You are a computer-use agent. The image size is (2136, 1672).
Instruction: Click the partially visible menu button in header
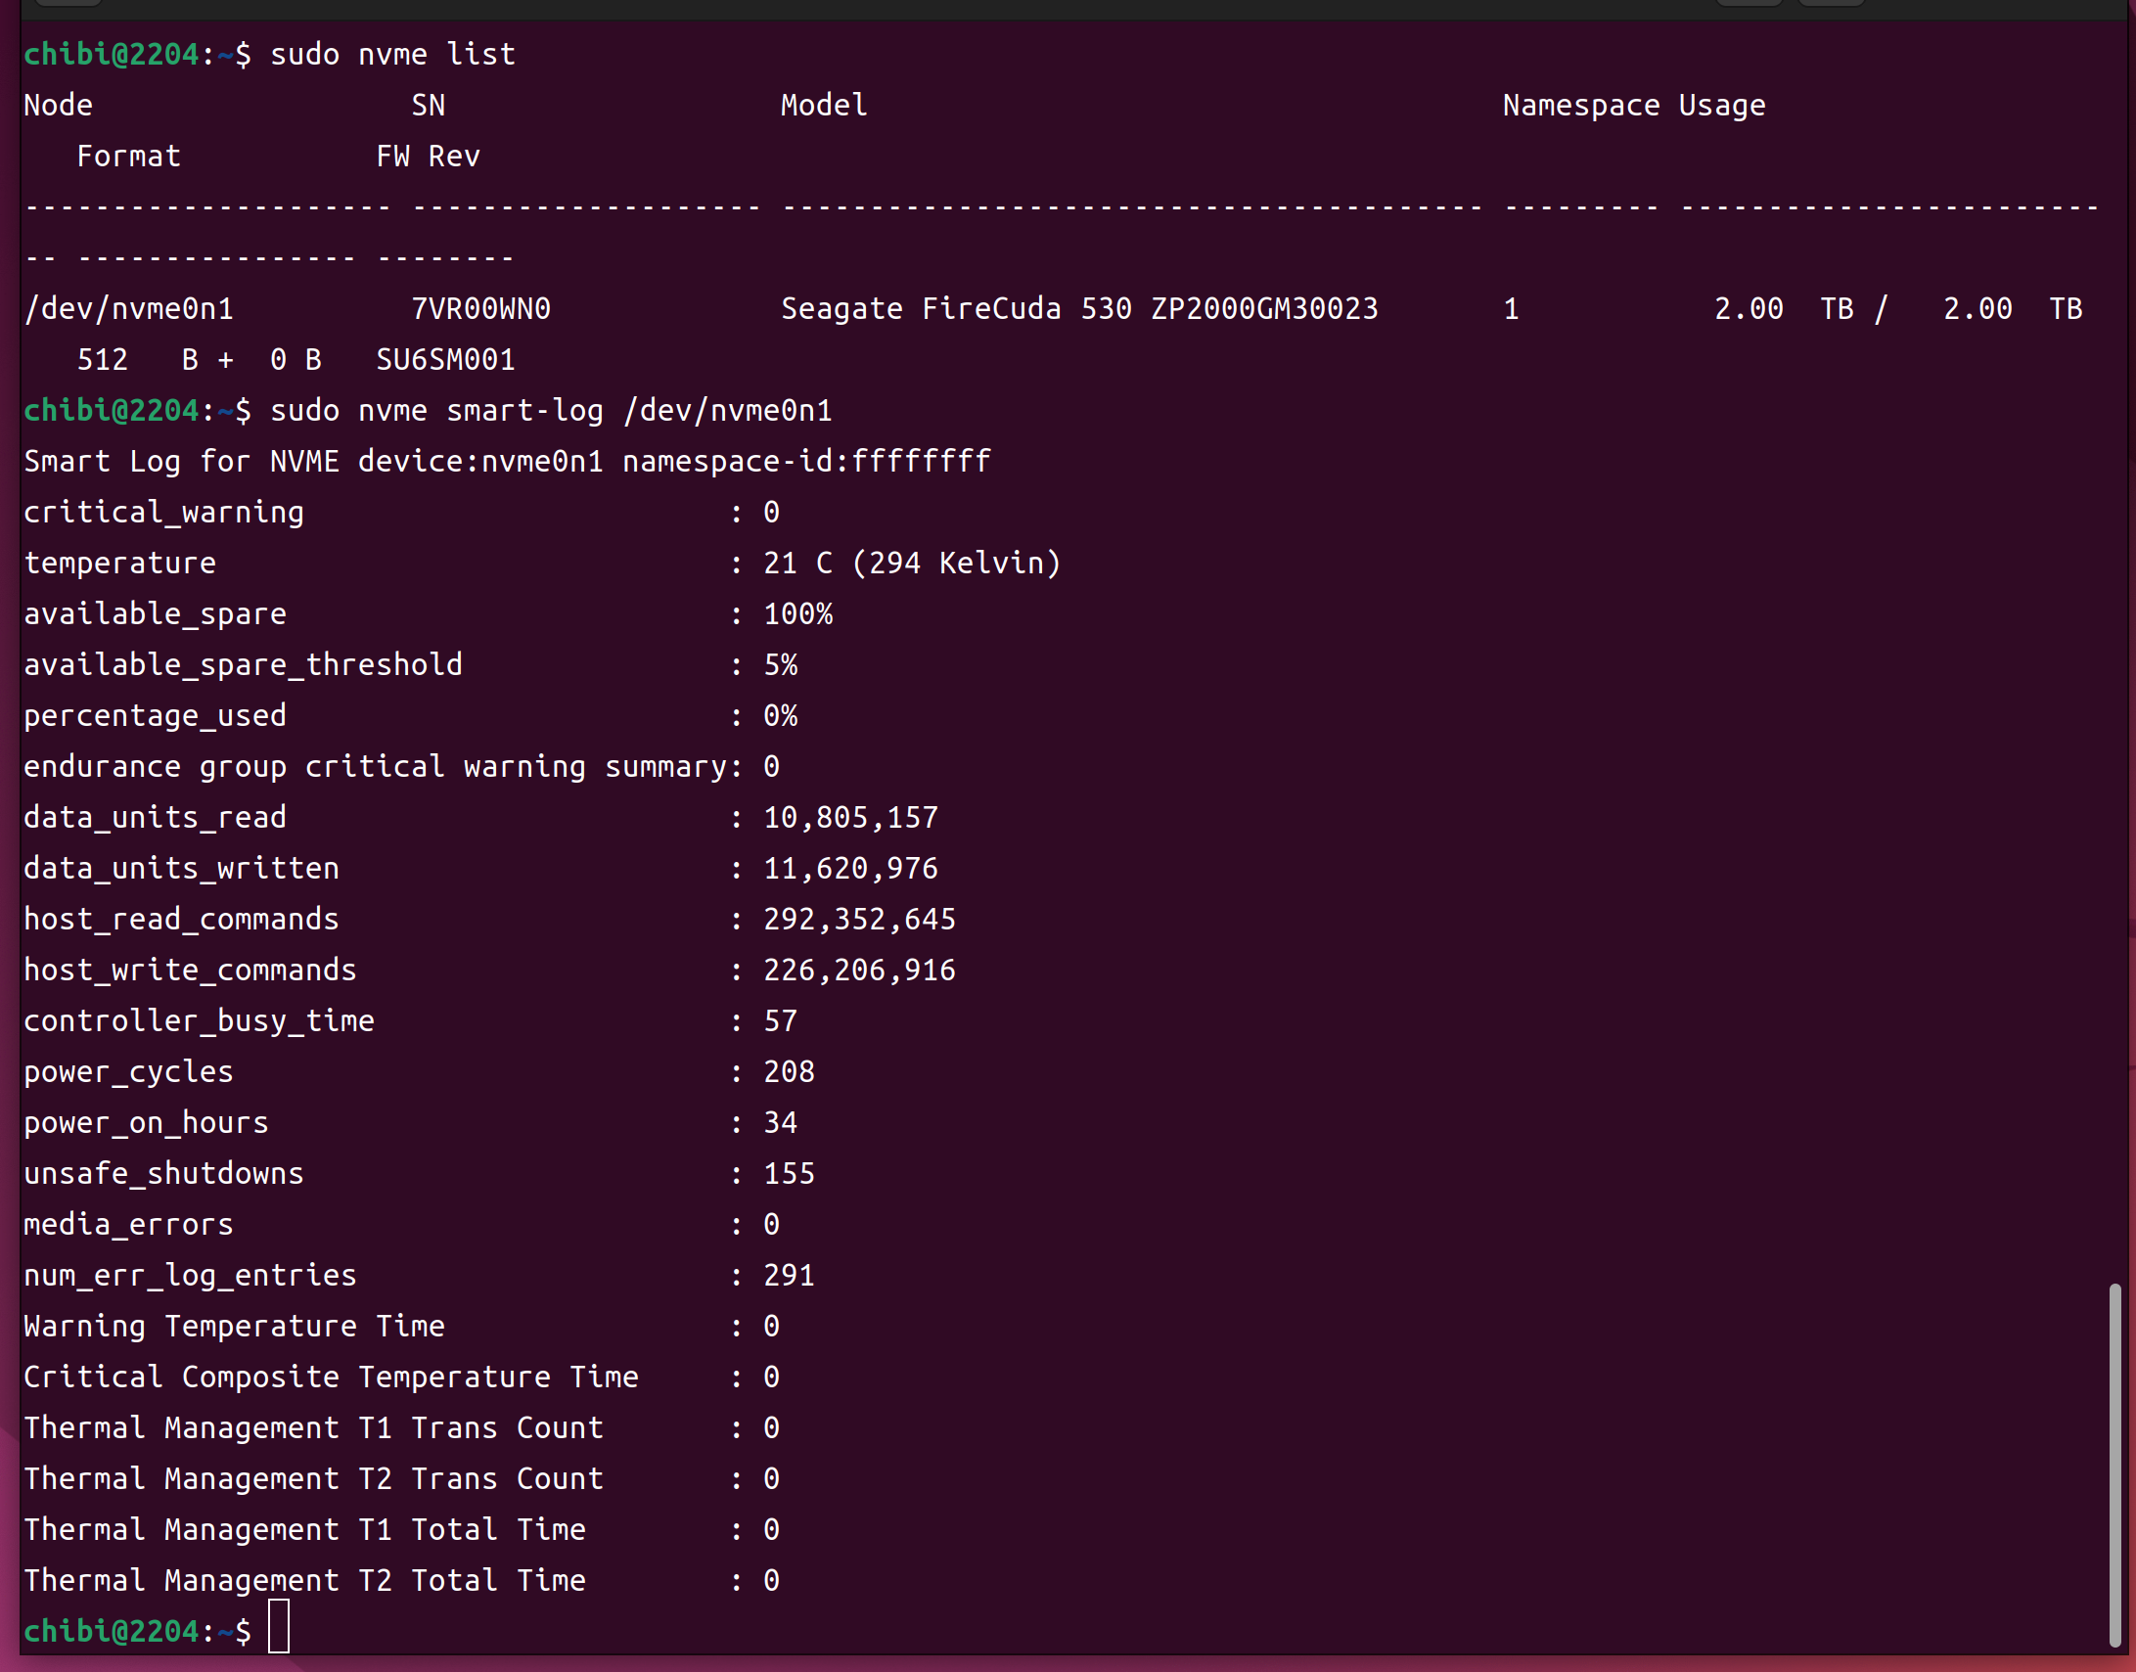coord(1831,3)
